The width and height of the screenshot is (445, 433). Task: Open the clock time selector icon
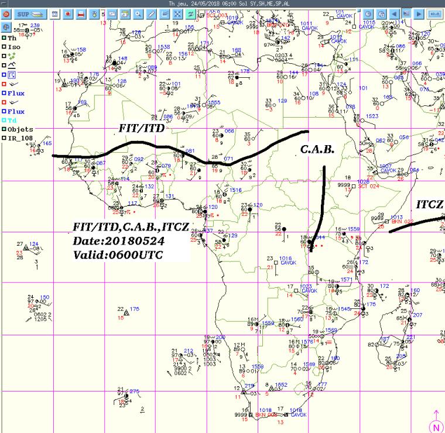[x=368, y=14]
